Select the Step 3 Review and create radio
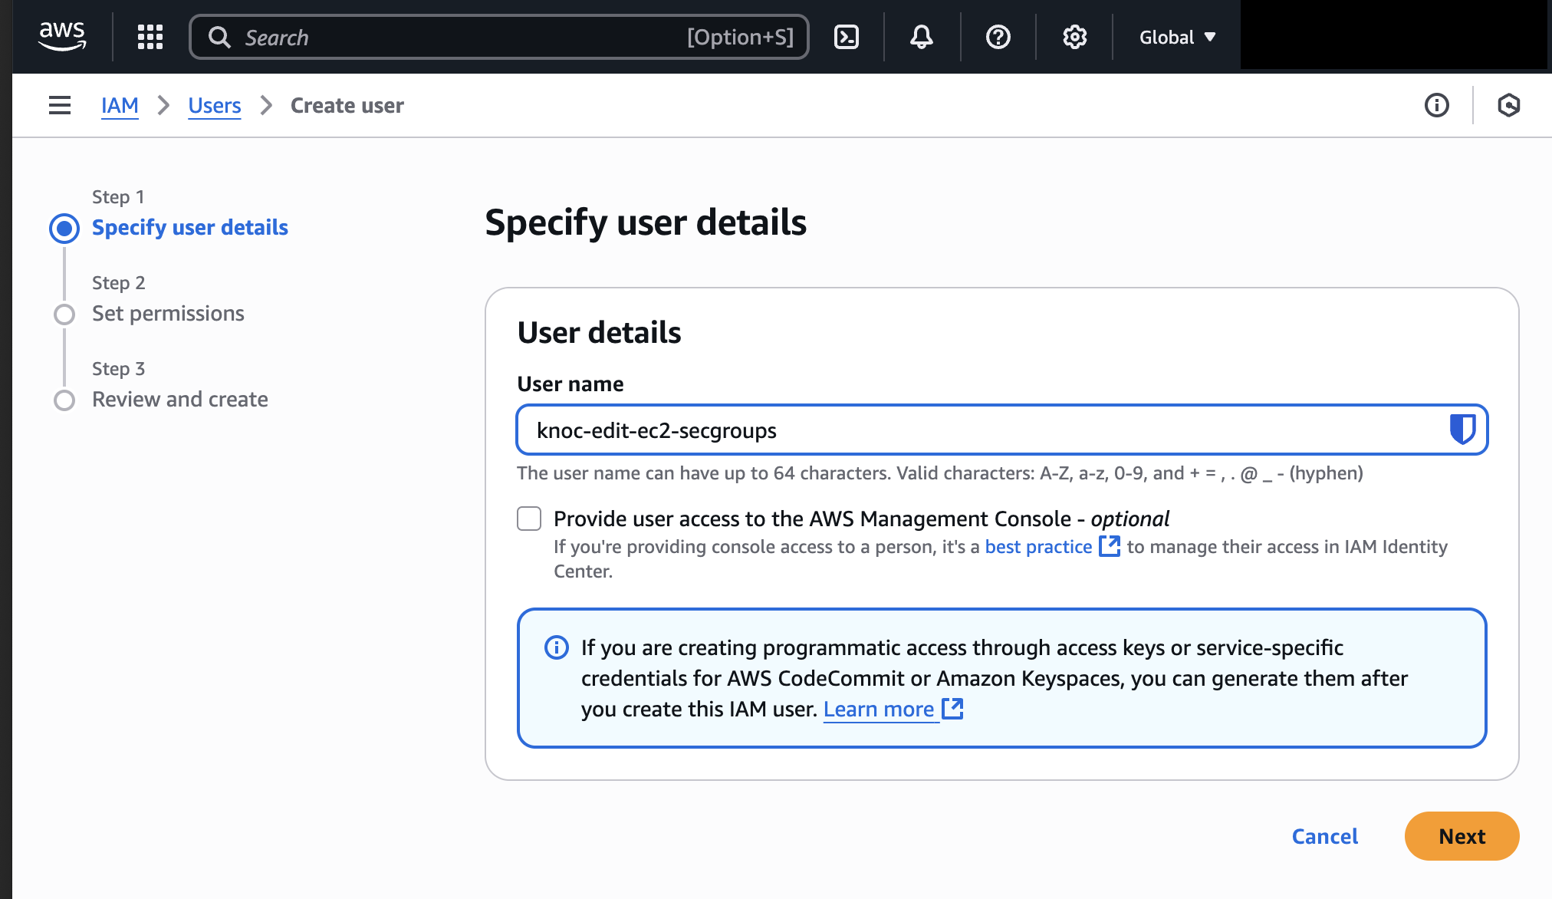1552x899 pixels. click(x=64, y=400)
